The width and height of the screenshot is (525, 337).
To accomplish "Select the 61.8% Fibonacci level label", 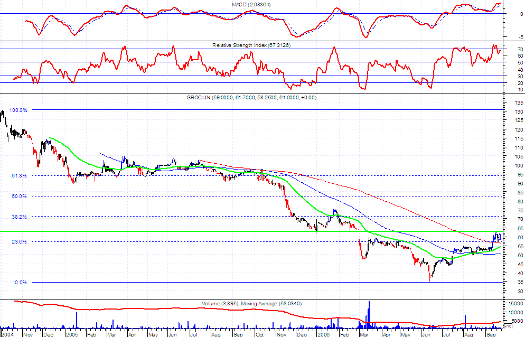I will pos(19,175).
